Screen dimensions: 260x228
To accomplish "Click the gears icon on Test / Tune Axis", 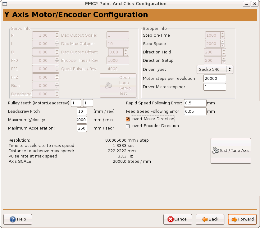I will (216, 151).
